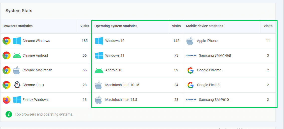Click the Apple logo next to Apple iPhone
284x129 pixels.
coord(190,41)
